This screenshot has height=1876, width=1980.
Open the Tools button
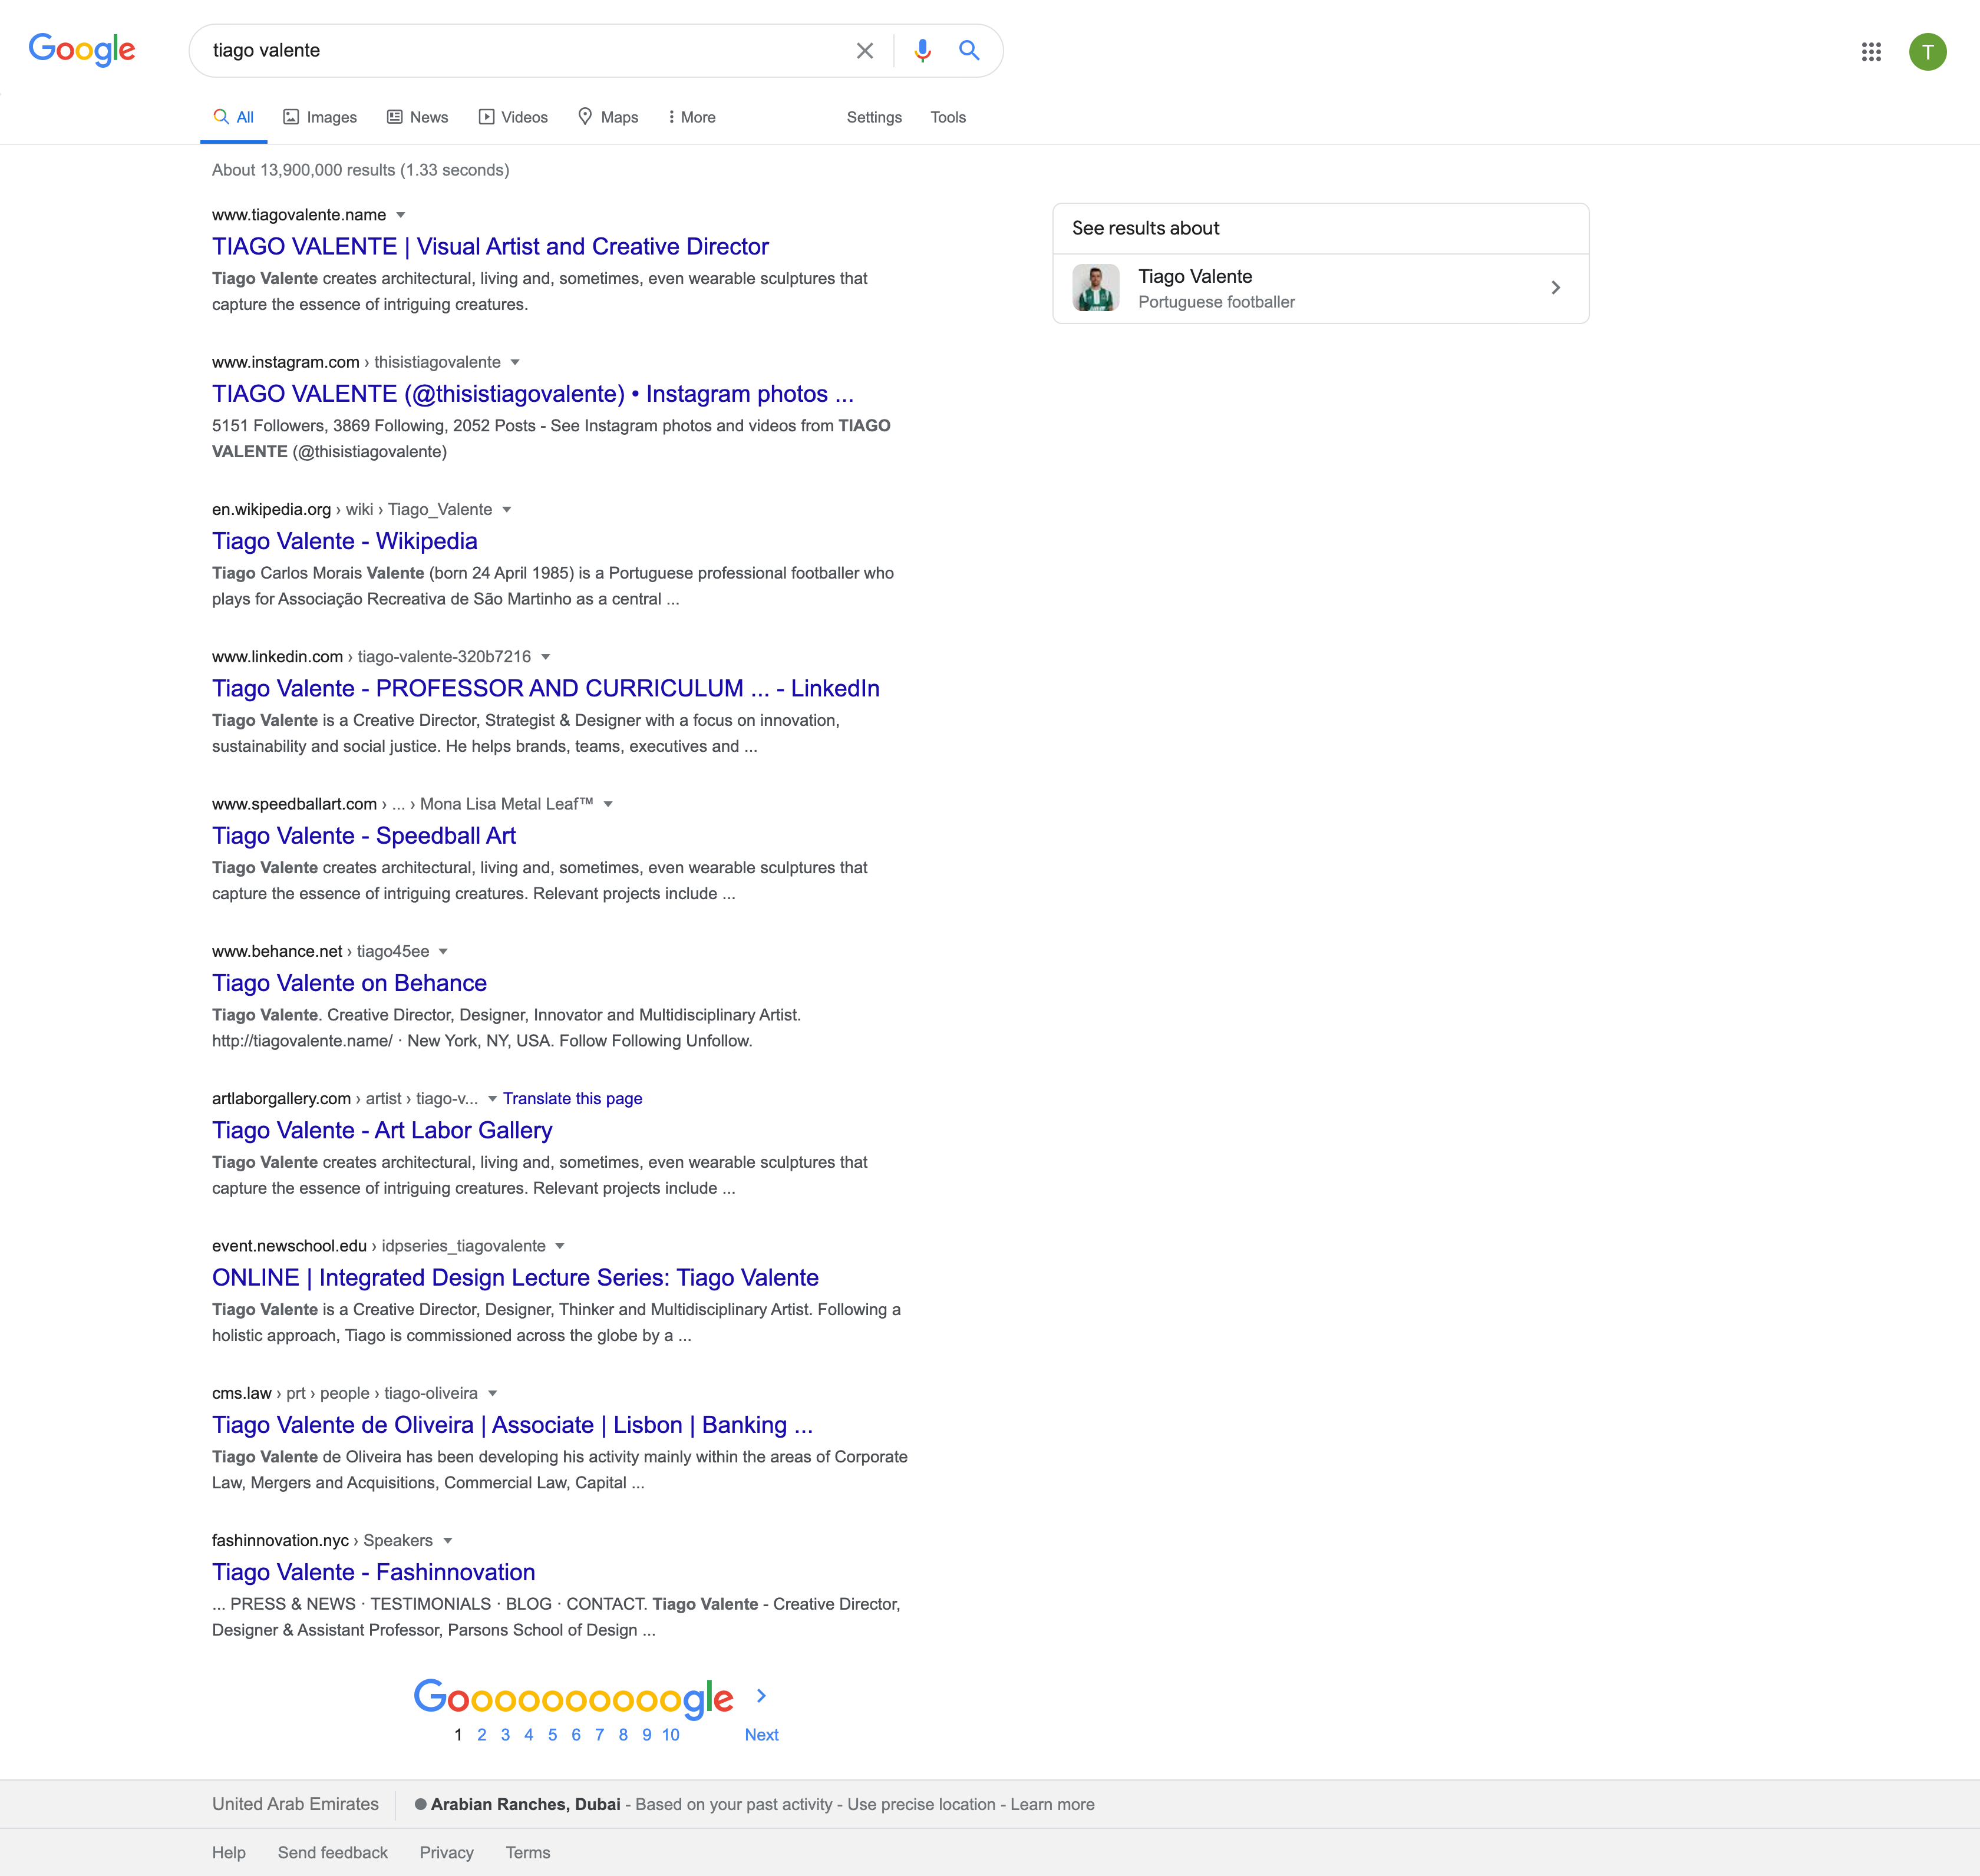pyautogui.click(x=948, y=117)
